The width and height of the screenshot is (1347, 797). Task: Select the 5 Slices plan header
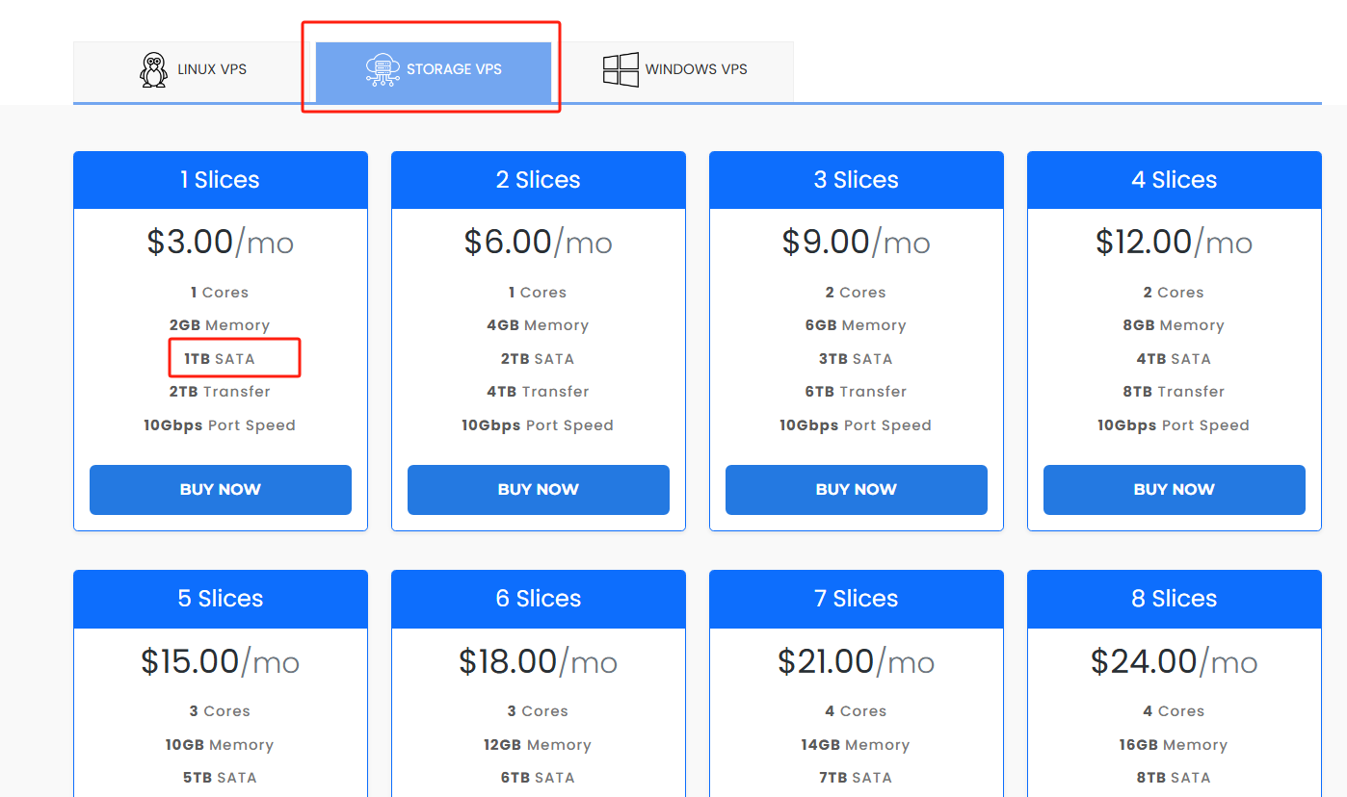coord(220,599)
